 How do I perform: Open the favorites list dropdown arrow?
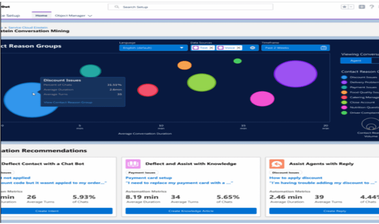351,7
